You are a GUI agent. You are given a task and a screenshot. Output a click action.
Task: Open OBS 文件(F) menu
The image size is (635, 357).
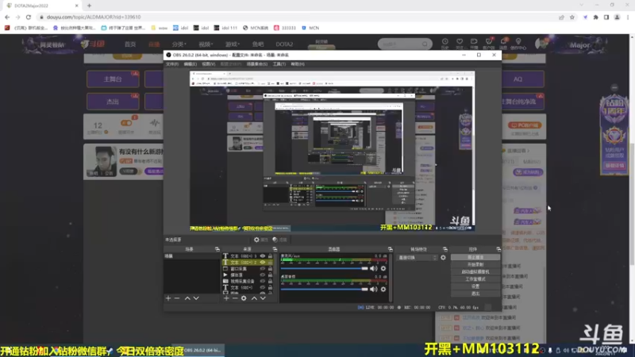[172, 64]
